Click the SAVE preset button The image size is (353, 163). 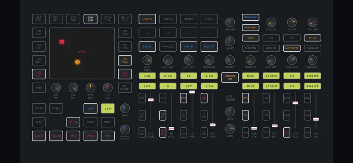209,19
